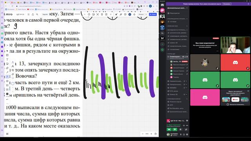Open three-dot options on the stream preview tile

tap(217, 51)
